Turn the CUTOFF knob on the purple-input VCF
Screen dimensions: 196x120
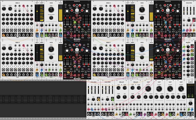coord(148,89)
